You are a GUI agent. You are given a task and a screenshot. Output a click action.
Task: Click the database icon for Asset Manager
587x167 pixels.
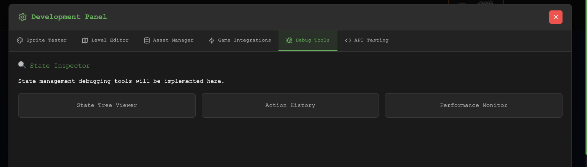click(x=147, y=40)
